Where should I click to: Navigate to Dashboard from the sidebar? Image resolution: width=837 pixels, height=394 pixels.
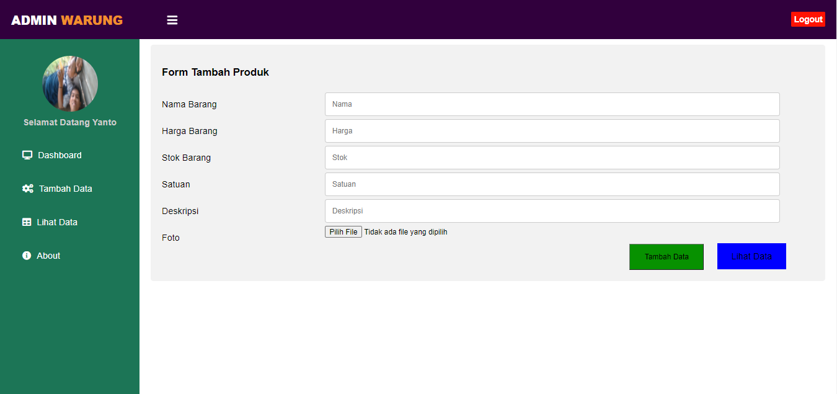click(60, 154)
